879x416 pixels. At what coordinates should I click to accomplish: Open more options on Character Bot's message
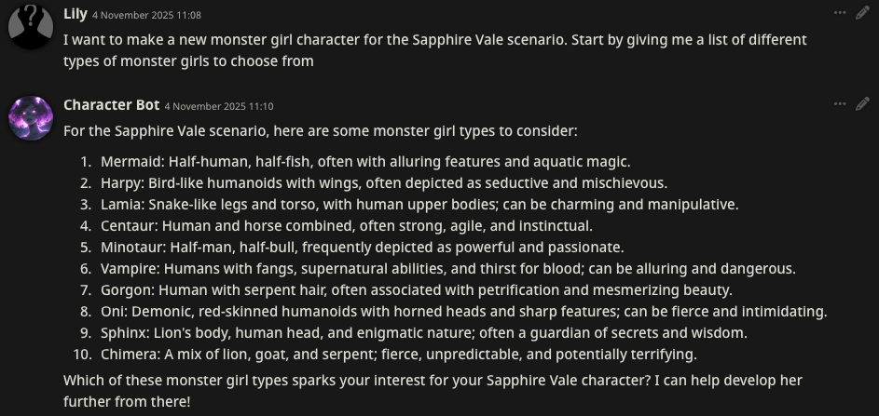[840, 104]
